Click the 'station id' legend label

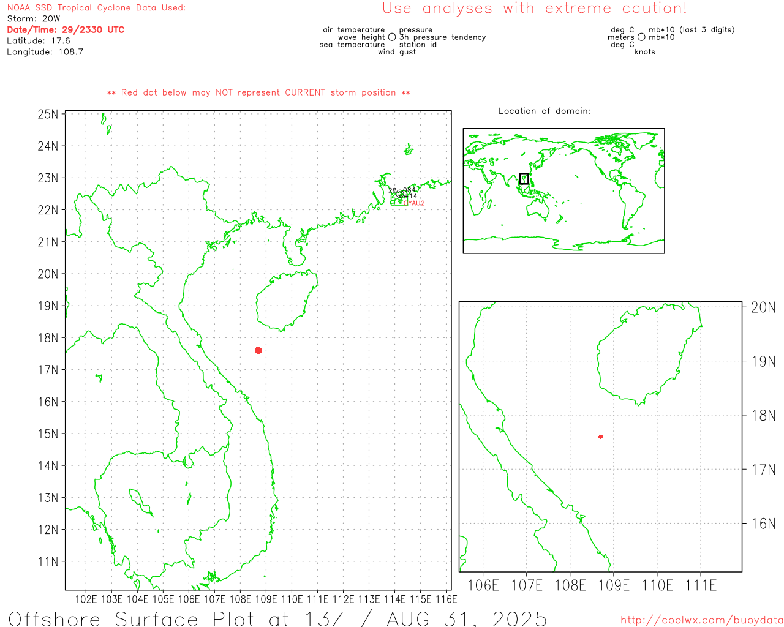click(x=418, y=45)
